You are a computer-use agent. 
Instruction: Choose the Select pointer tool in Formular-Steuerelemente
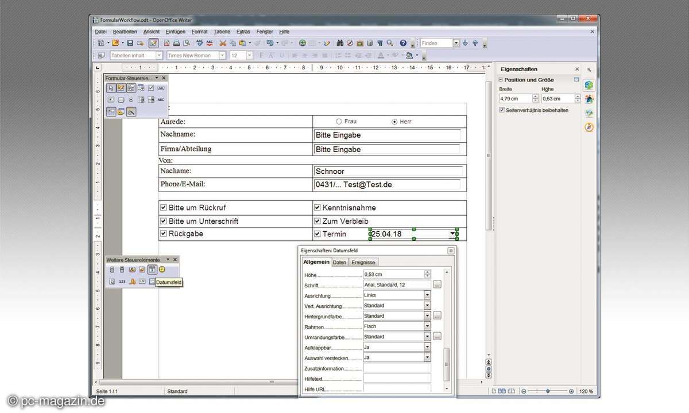coord(111,88)
